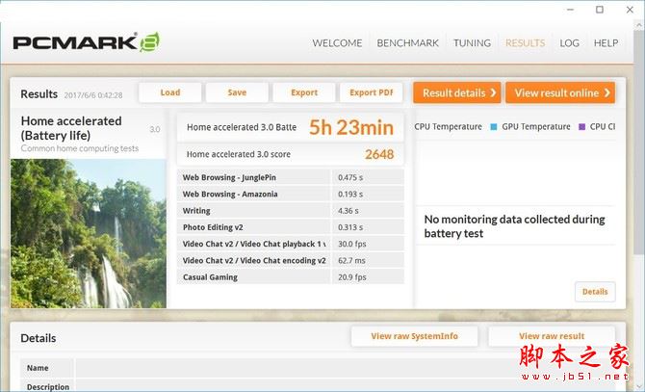Screen dimensions: 645x392
Task: Click the 20.9 fps value
Action: tap(352, 276)
